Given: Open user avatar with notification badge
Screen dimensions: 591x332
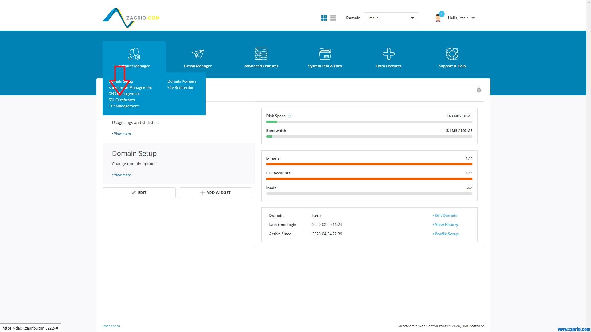Looking at the screenshot, I should click(438, 18).
